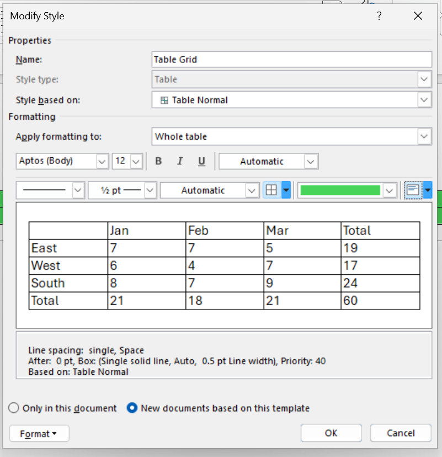
Task: Click the Name field Table Grid
Action: [292, 60]
